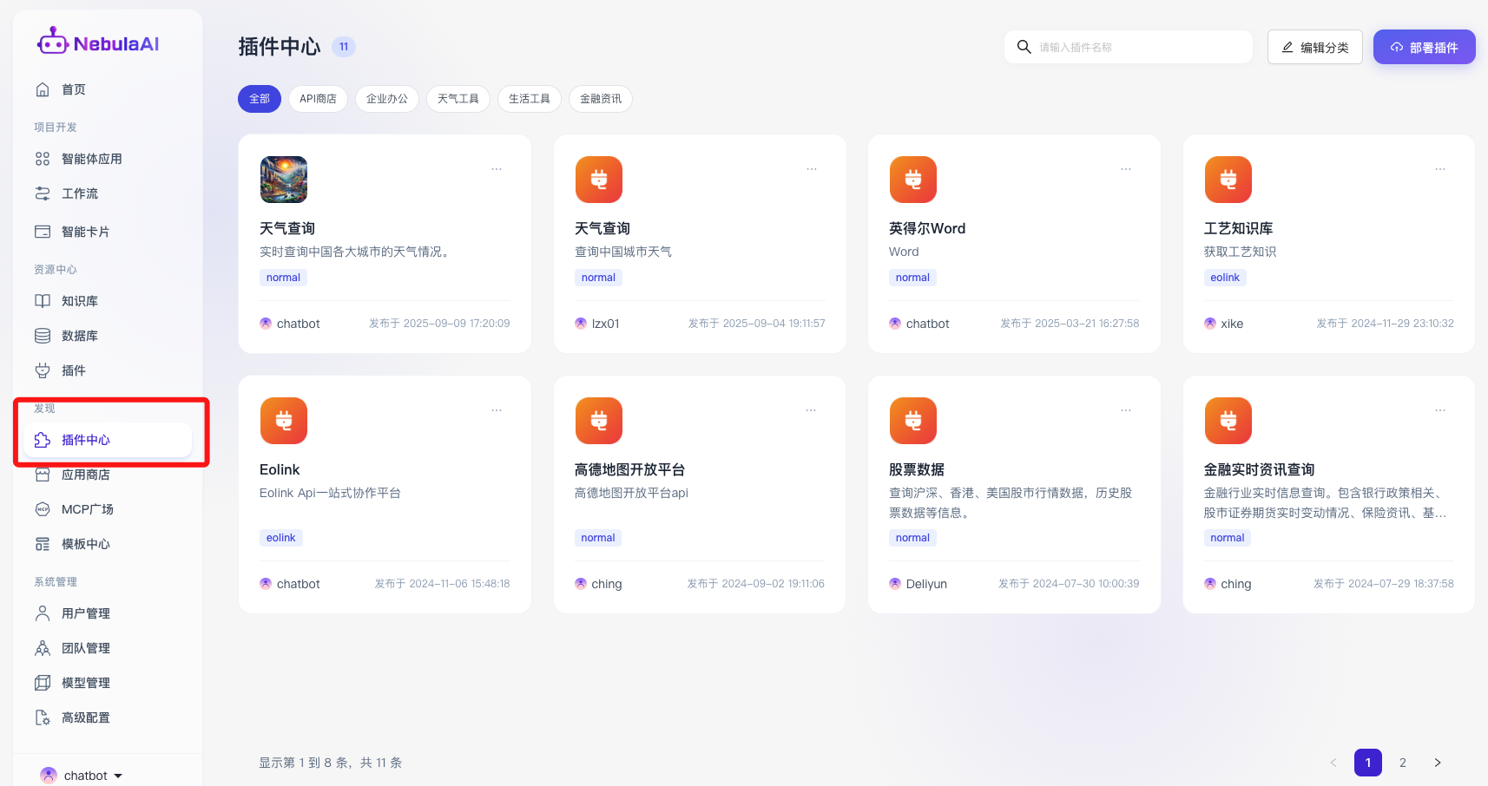Open more options on 英得尔Word card
The image size is (1488, 786).
[1125, 169]
